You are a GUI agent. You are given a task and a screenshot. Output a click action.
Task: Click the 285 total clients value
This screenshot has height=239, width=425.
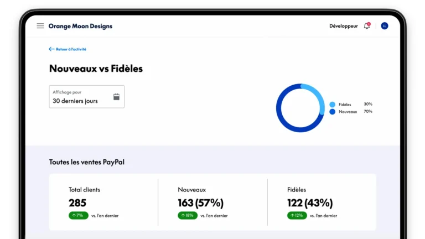[77, 203]
